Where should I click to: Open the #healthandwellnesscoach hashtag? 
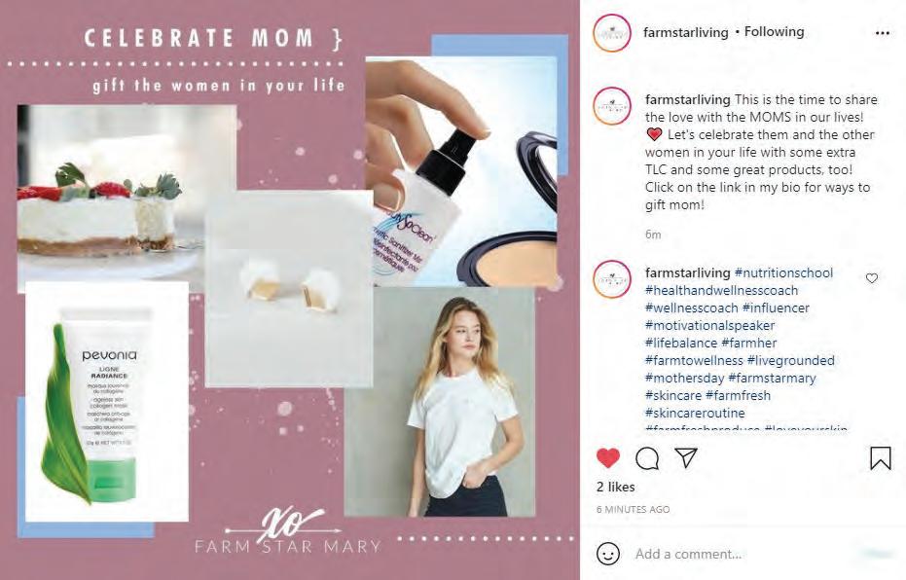tap(721, 290)
